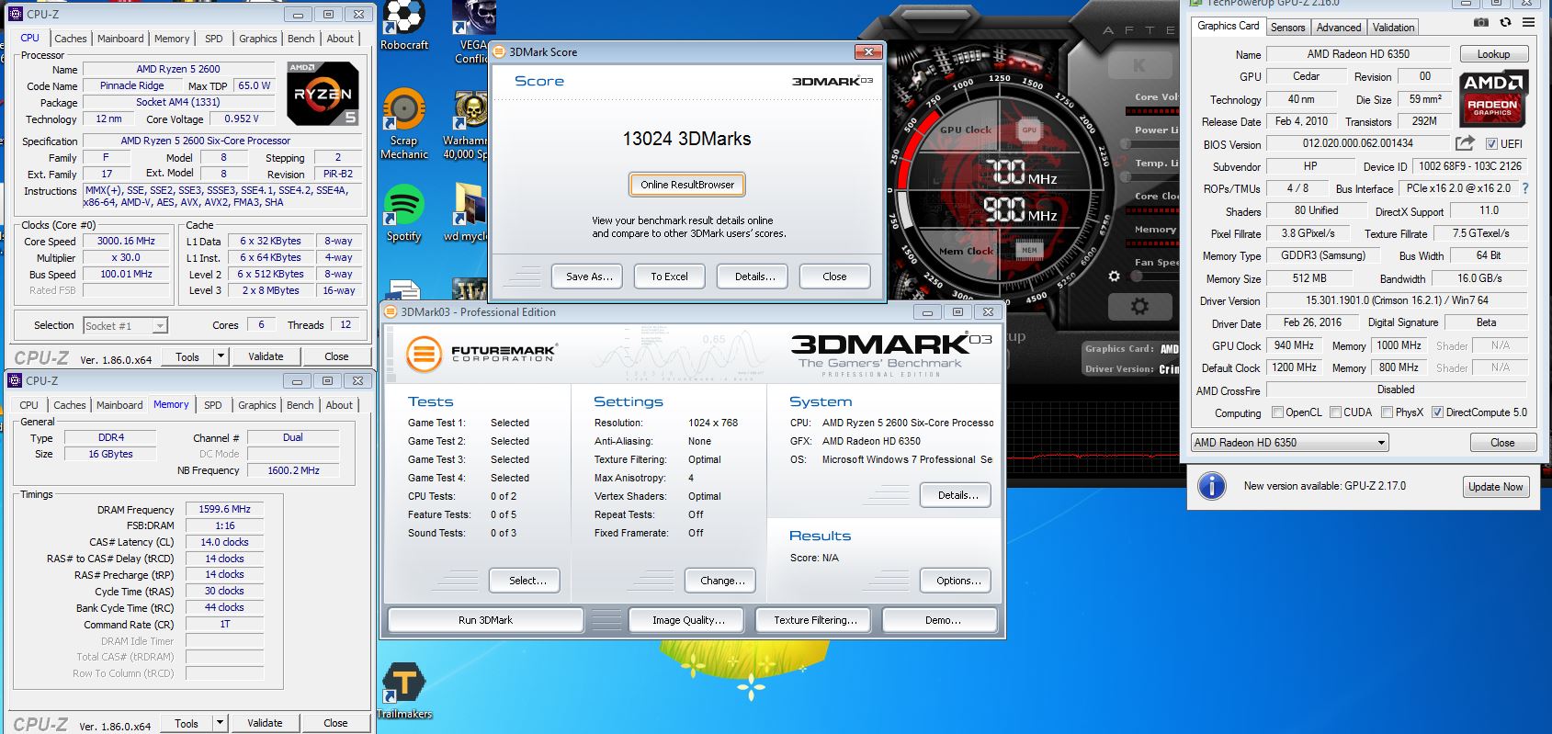Toggle the UEFI checkbox in GPU-Z

(1491, 144)
